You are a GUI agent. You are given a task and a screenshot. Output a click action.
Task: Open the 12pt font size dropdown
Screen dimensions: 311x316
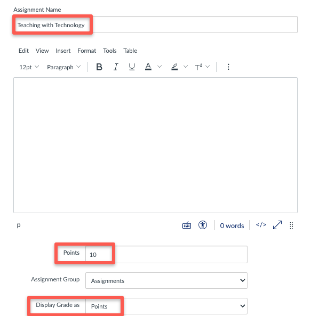coord(29,67)
